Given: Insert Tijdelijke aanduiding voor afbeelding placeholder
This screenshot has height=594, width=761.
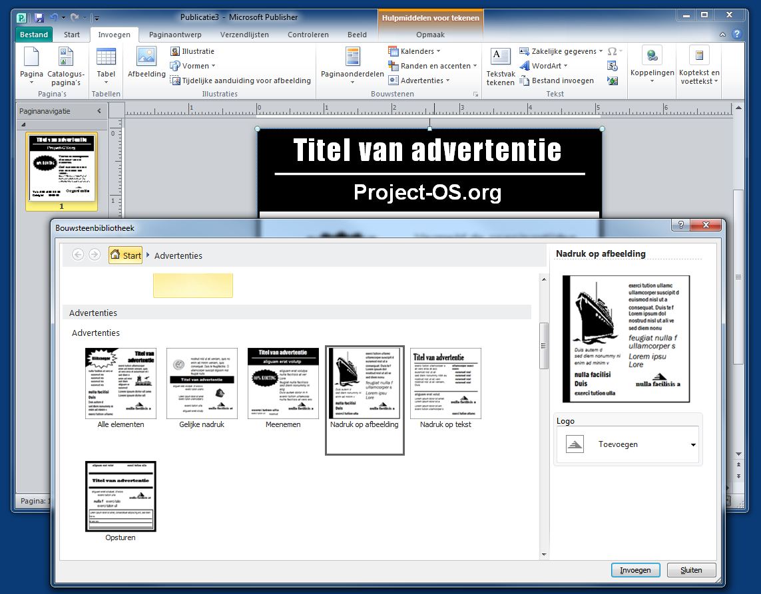Looking at the screenshot, I should [240, 80].
